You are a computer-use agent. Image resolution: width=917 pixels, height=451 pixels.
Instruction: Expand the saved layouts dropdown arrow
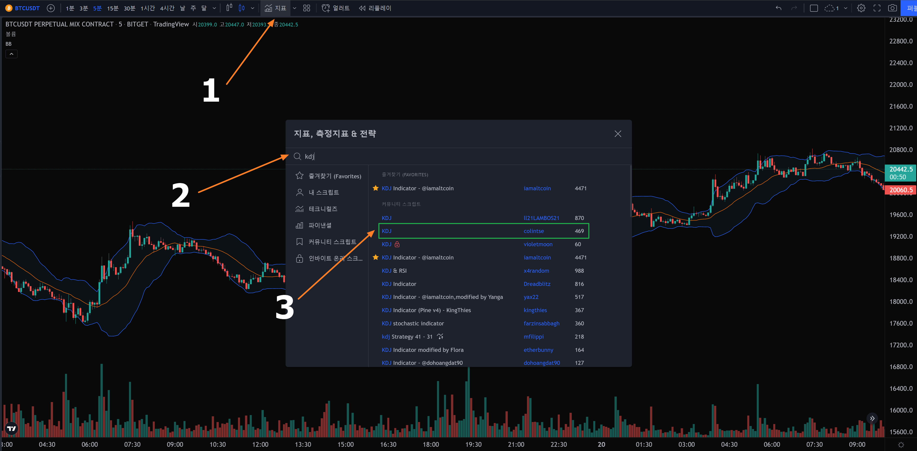click(x=846, y=8)
